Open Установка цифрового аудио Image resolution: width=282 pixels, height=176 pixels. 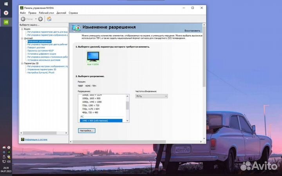[x=42, y=54]
